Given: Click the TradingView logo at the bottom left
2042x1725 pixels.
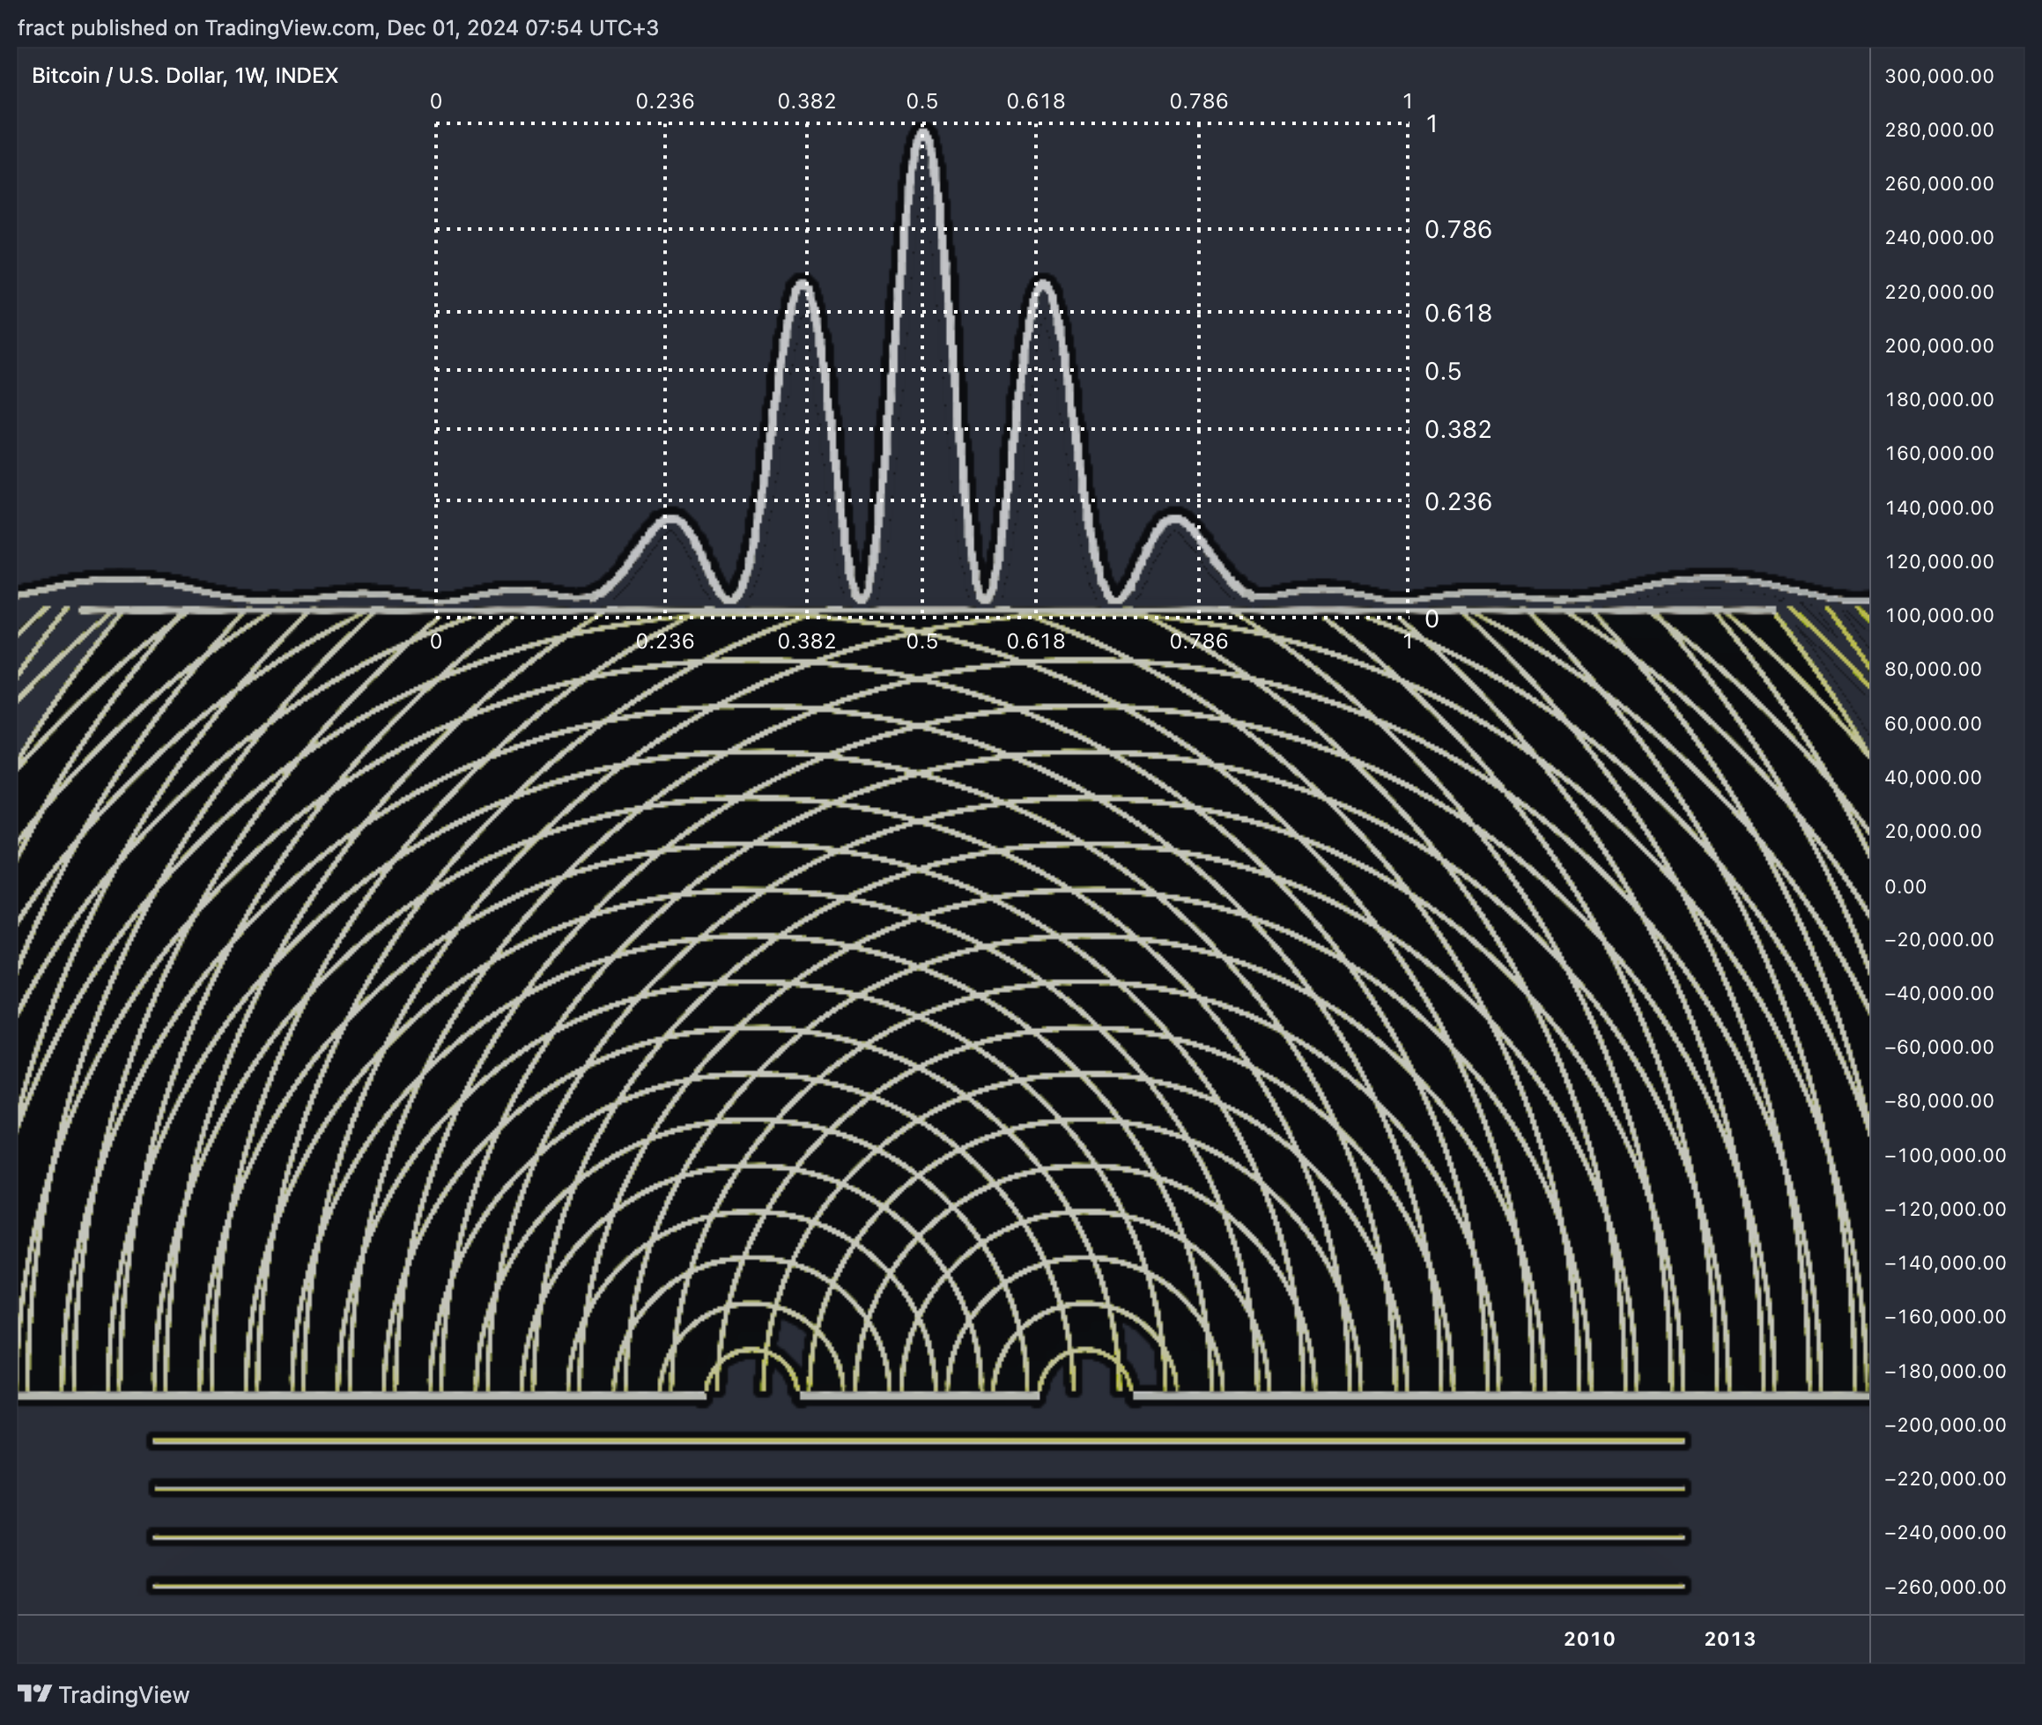Looking at the screenshot, I should click(104, 1695).
